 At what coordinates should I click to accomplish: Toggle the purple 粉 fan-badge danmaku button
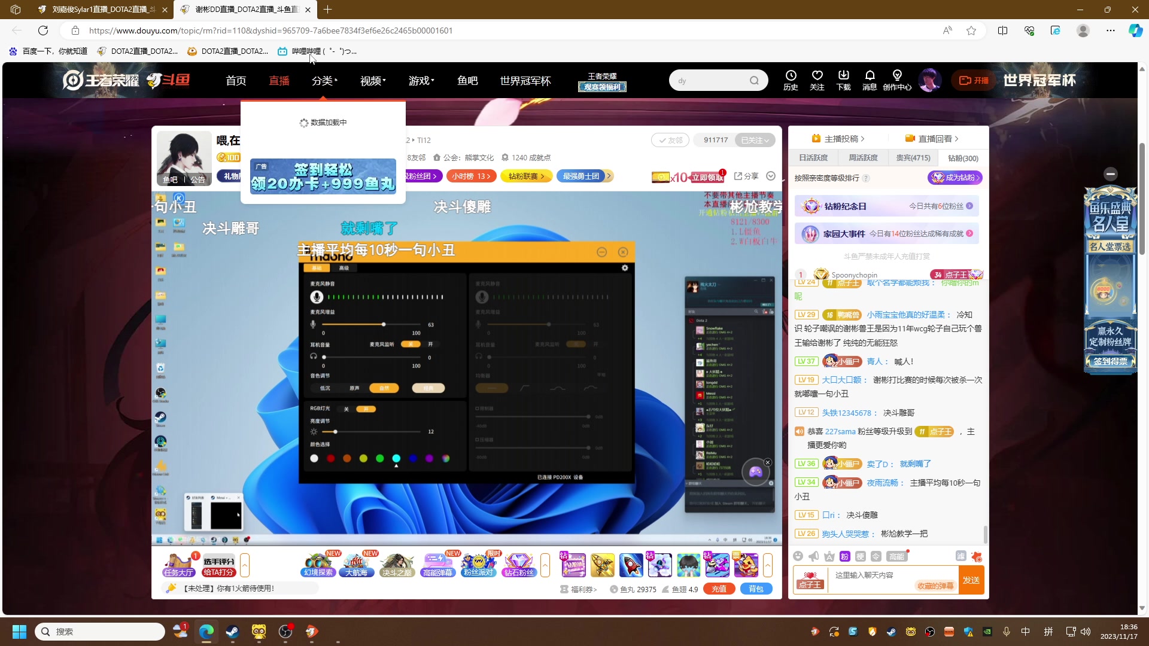coord(844,556)
